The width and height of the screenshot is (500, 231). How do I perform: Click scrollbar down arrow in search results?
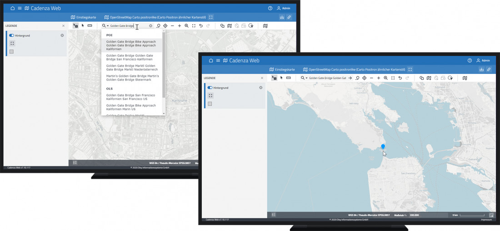pos(164,113)
